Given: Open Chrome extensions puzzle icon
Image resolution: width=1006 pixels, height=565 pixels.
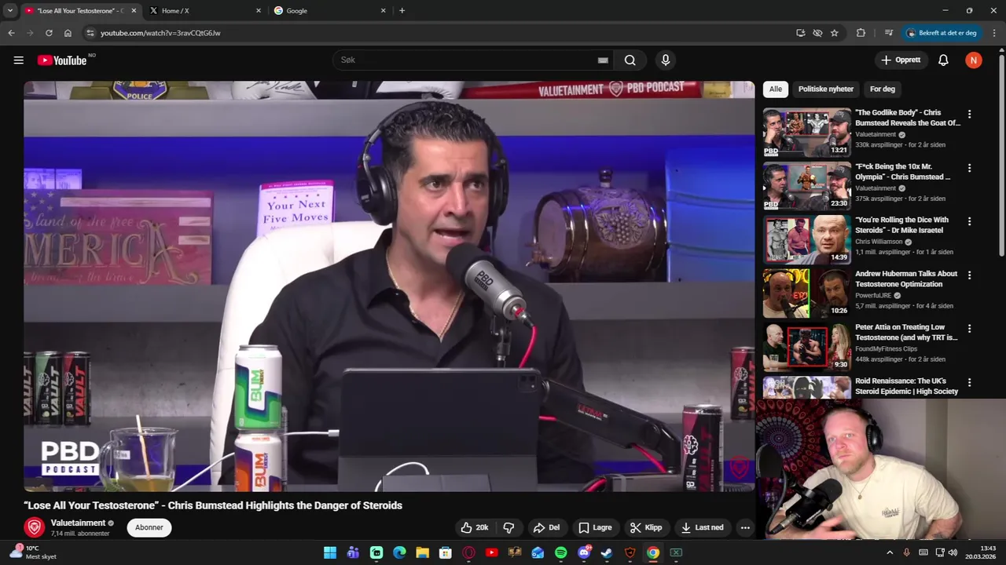Looking at the screenshot, I should (861, 33).
